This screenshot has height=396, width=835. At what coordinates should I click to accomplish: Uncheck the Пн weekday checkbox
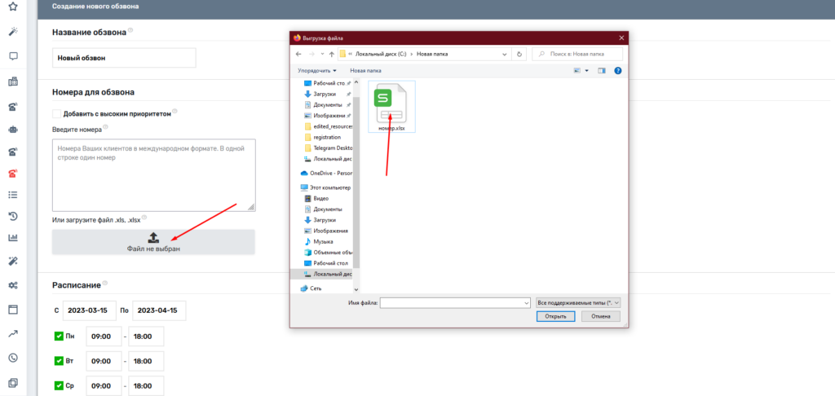tap(59, 336)
